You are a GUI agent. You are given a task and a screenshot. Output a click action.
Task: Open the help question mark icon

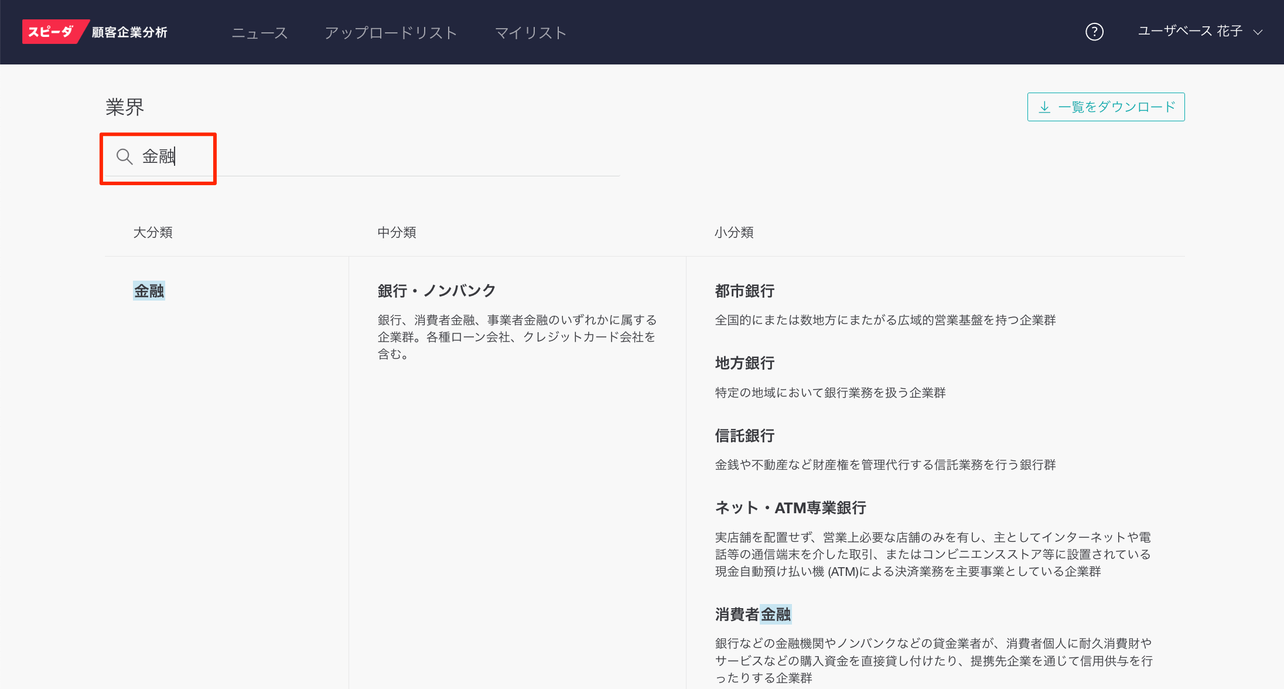pos(1094,32)
